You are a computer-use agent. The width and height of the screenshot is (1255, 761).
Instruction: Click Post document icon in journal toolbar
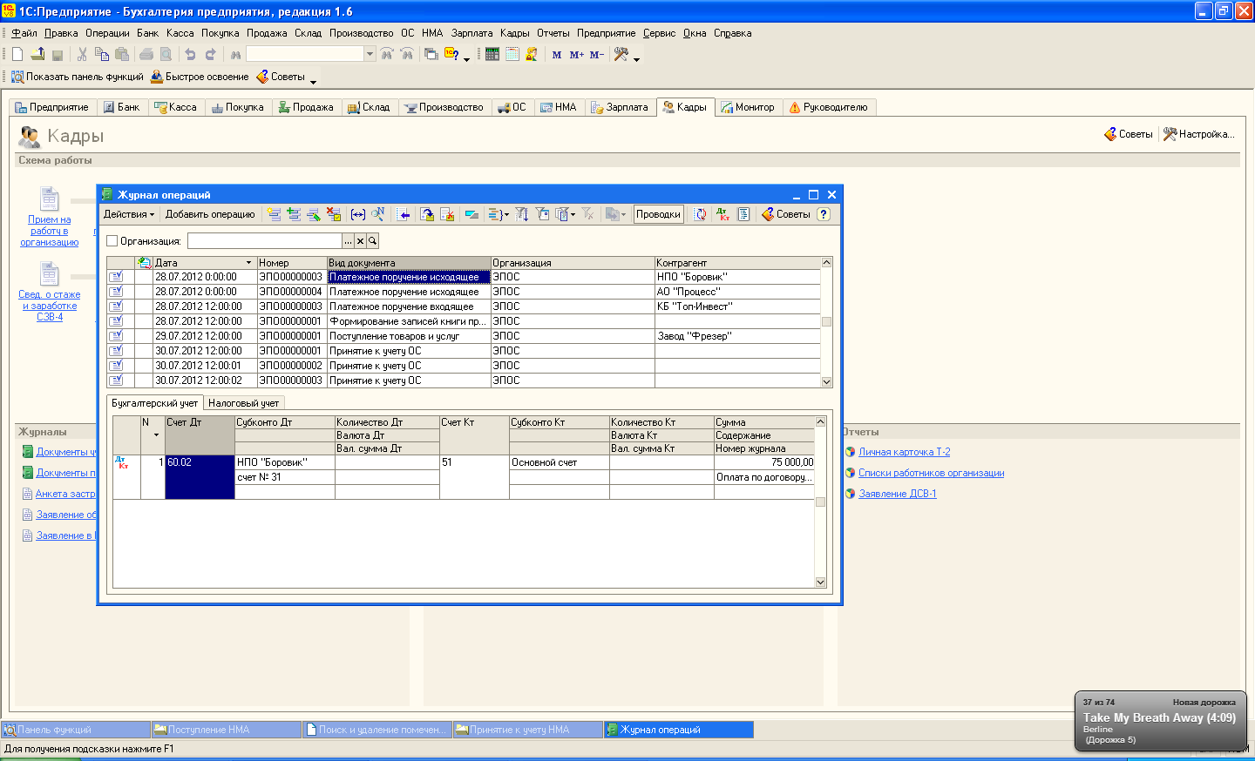427,214
